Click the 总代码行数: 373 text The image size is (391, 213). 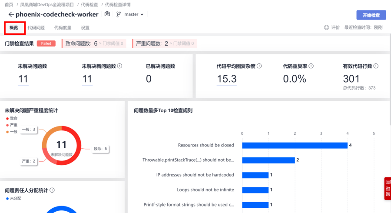click(x=359, y=88)
